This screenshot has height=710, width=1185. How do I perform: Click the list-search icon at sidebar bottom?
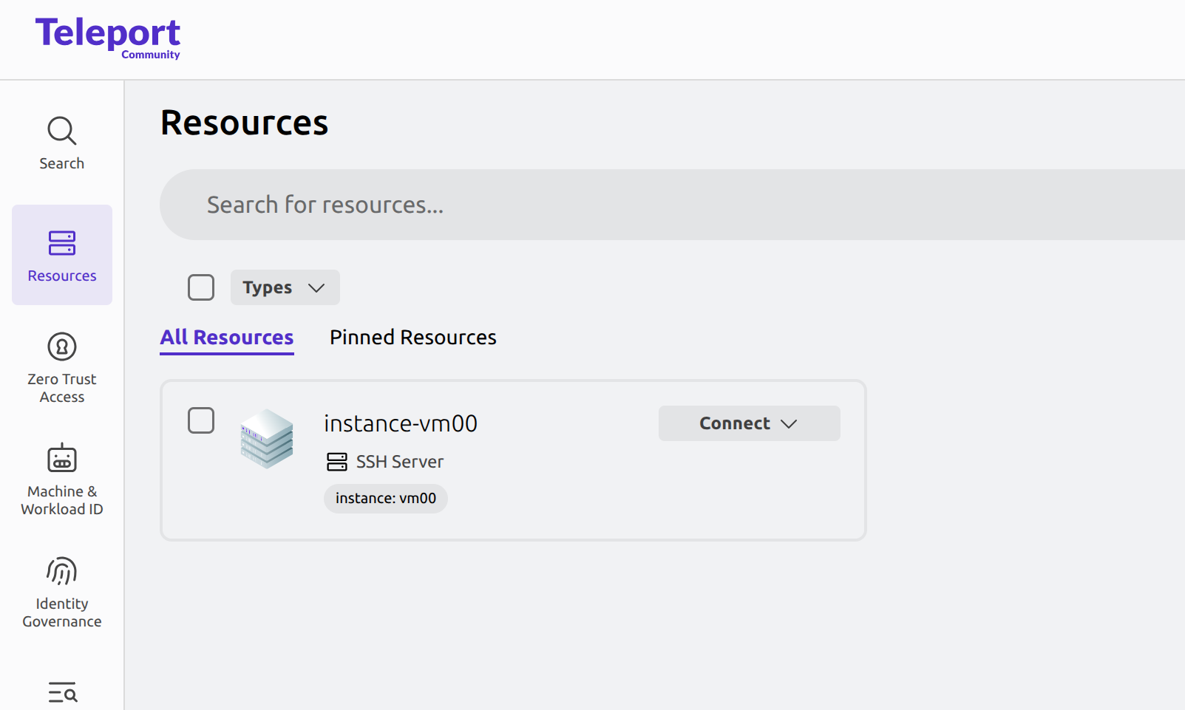(x=62, y=692)
